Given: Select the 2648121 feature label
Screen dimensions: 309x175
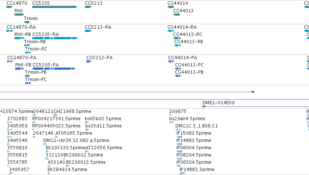Looking at the screenshot, I should point(43,111).
